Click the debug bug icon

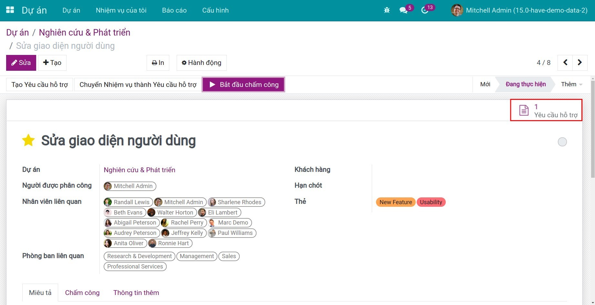[387, 10]
